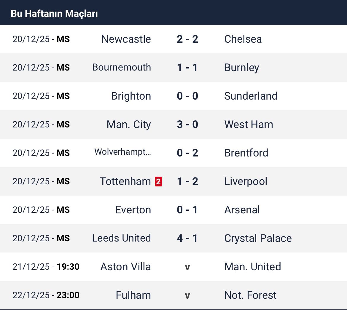Select Liverpool in the match list
Viewport: 347px width, 310px height.
246,181
